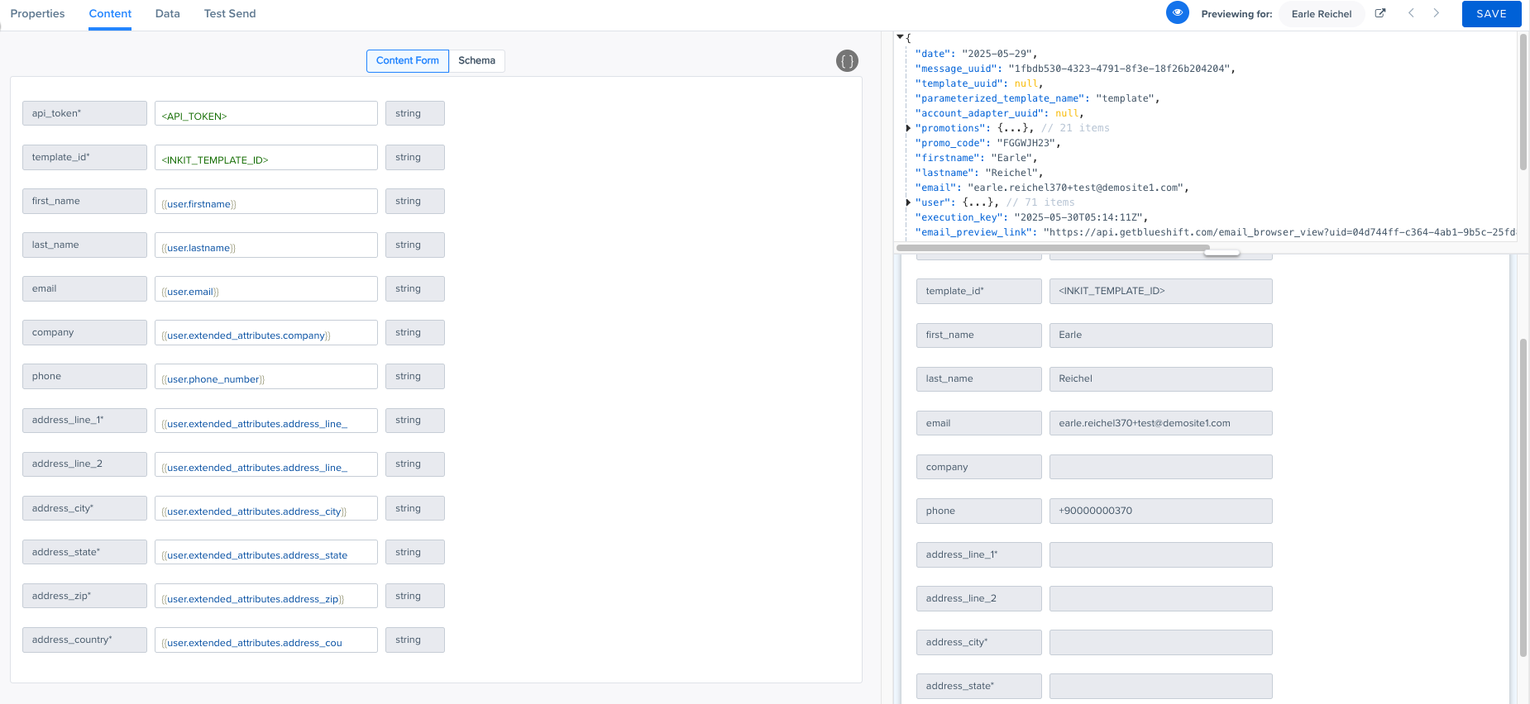Click the preview panel vertical scrollbar
Viewport: 1530px width, 704px height.
point(1523,497)
